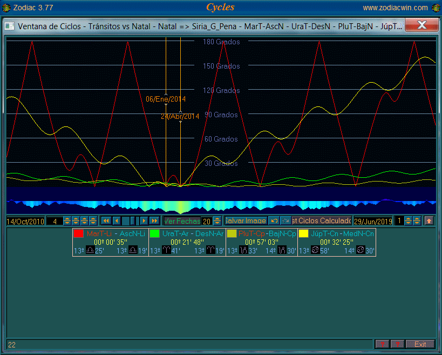This screenshot has height=355, width=442.
Task: Close the Ventana de Ciclos window
Action: pos(421,25)
